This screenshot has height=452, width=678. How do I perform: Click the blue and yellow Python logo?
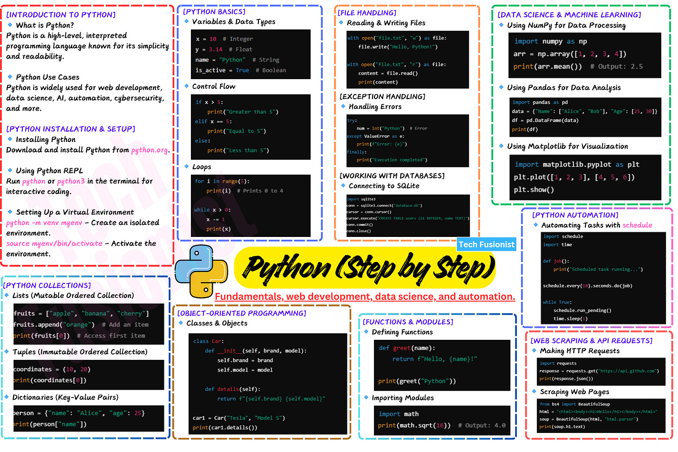click(x=201, y=272)
